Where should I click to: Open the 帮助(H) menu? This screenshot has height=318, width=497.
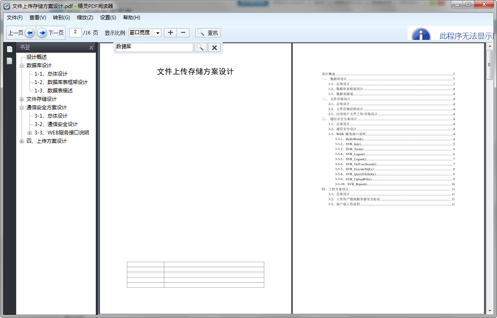coord(131,18)
